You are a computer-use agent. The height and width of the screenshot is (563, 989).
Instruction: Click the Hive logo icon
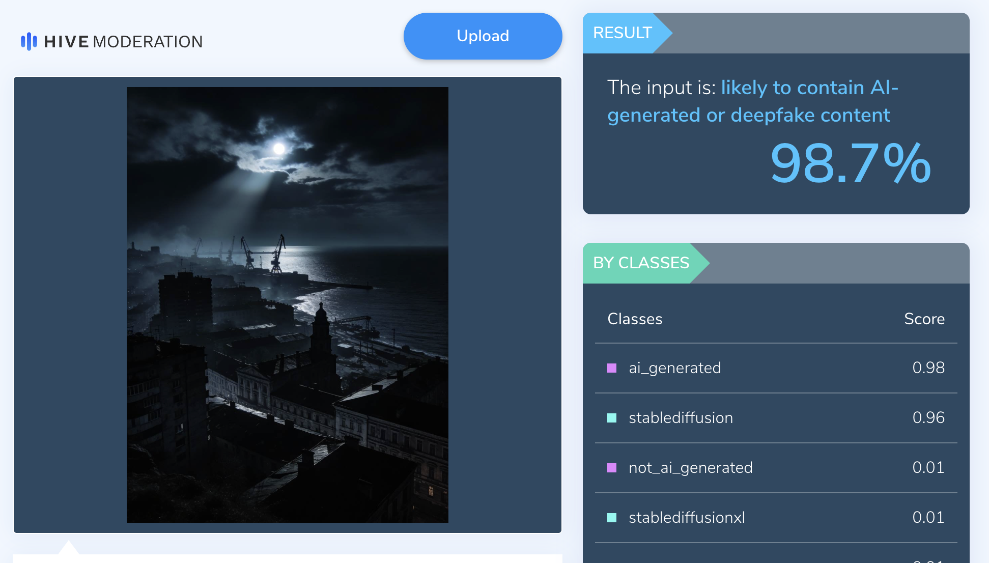pos(29,41)
